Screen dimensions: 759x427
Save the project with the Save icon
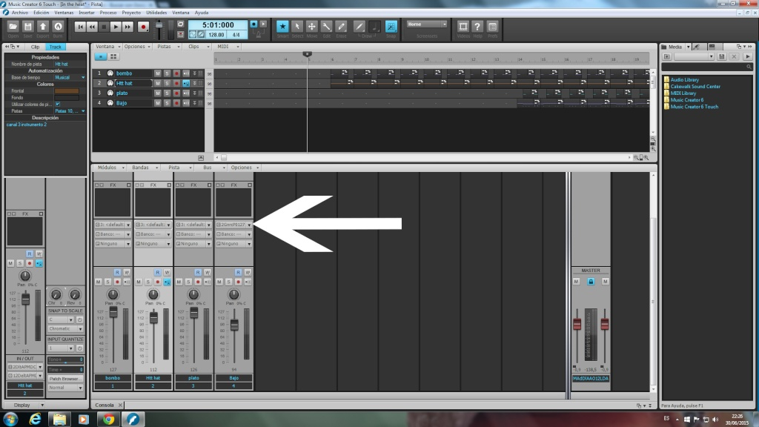click(28, 27)
